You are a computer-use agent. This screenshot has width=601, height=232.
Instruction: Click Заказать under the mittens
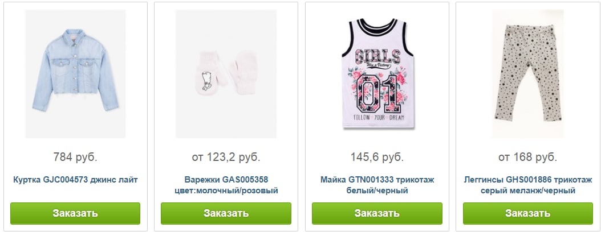[x=226, y=213]
